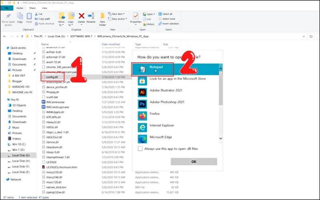Click the Pin to Quick access icon
This screenshot has width=320, height=200.
click(8, 16)
